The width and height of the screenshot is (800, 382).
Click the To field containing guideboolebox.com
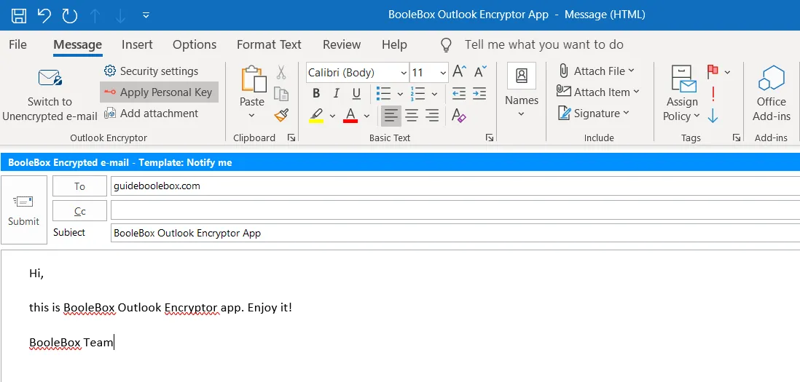[455, 186]
